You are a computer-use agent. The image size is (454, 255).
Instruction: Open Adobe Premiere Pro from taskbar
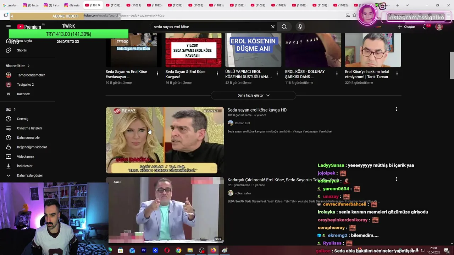tap(144, 250)
